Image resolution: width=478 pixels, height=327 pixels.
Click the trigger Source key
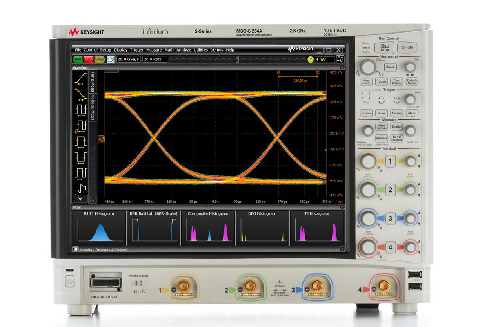point(366,113)
